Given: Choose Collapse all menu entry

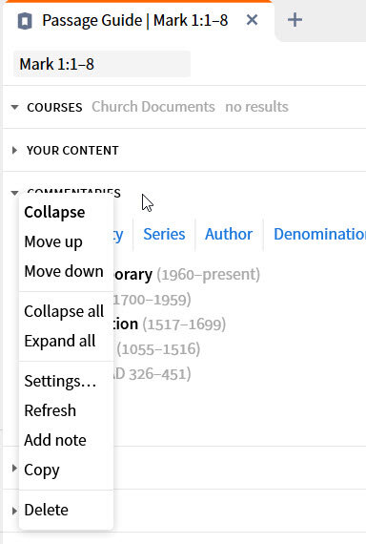Looking at the screenshot, I should pyautogui.click(x=66, y=311).
